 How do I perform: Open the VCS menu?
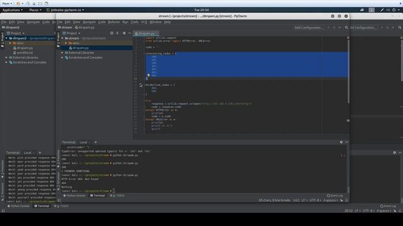[x=144, y=22]
